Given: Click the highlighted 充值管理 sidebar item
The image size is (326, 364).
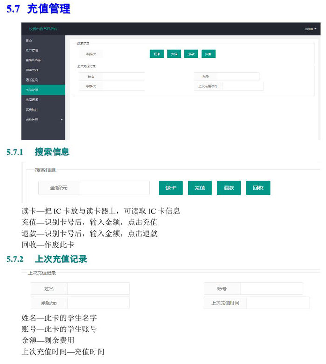Looking at the screenshot, I should [x=32, y=90].
